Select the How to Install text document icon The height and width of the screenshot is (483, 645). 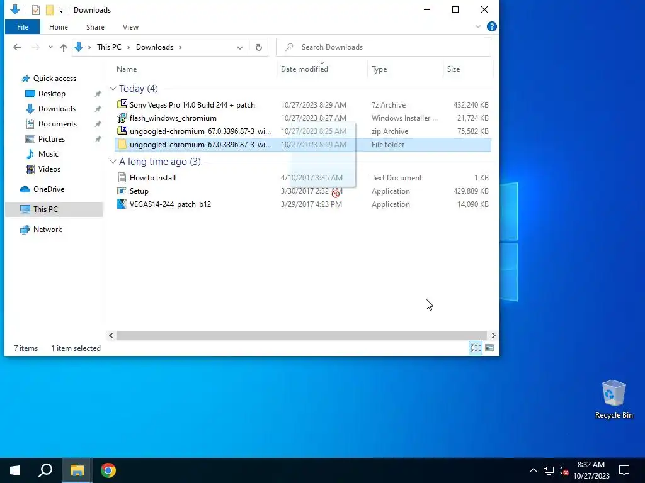click(x=122, y=177)
